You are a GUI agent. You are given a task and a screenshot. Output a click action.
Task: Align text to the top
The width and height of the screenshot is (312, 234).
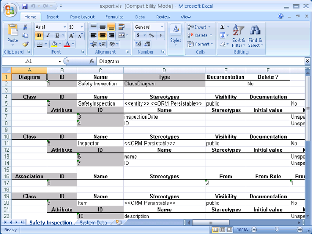[x=94, y=27]
